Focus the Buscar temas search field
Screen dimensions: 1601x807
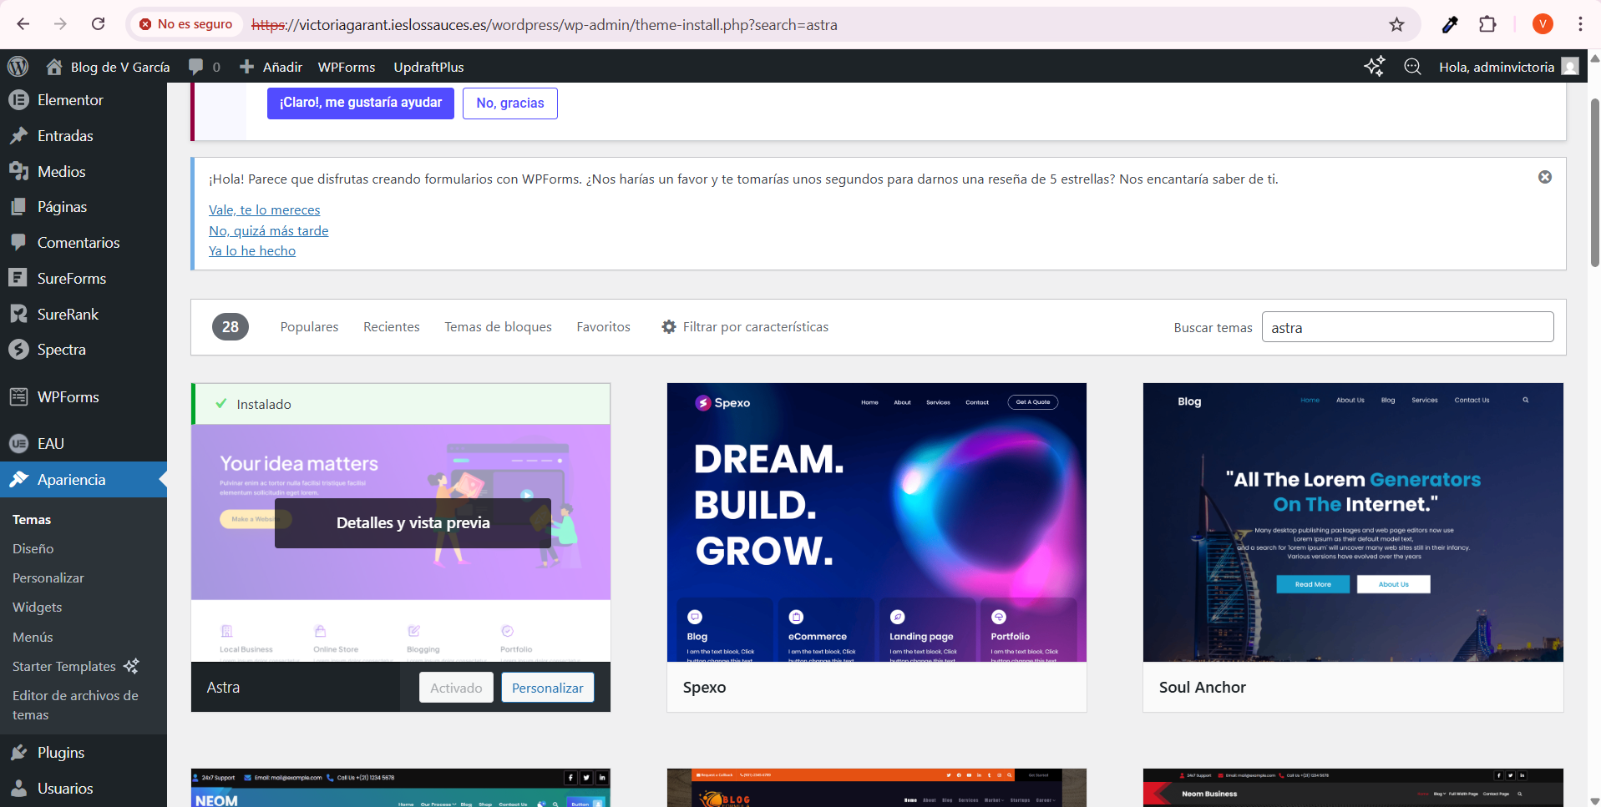pos(1406,327)
